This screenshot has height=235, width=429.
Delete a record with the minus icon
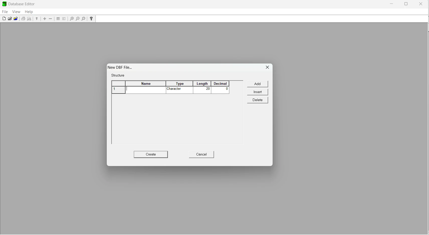coord(50,19)
